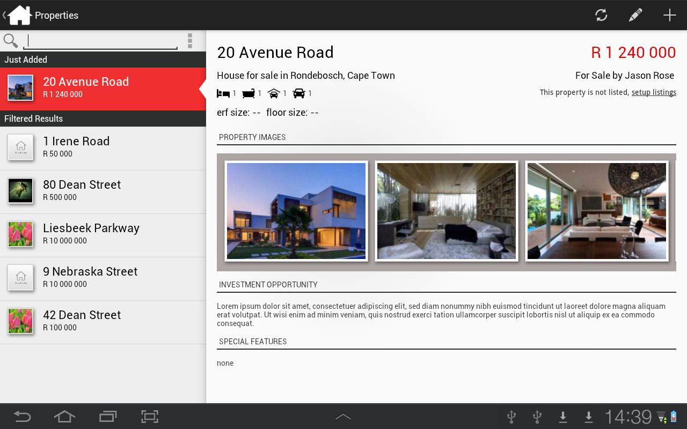
Task: Tap the 80 Dean Street thumbnail image
Action: click(x=20, y=191)
